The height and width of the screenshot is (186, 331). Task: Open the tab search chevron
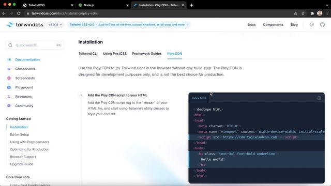327,5
